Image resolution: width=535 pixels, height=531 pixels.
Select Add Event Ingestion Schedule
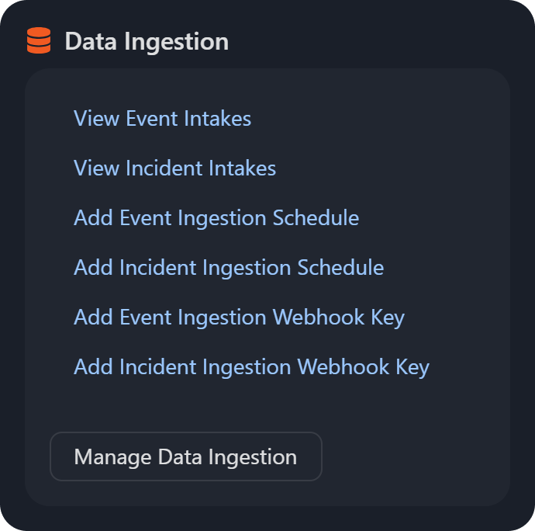pyautogui.click(x=216, y=218)
